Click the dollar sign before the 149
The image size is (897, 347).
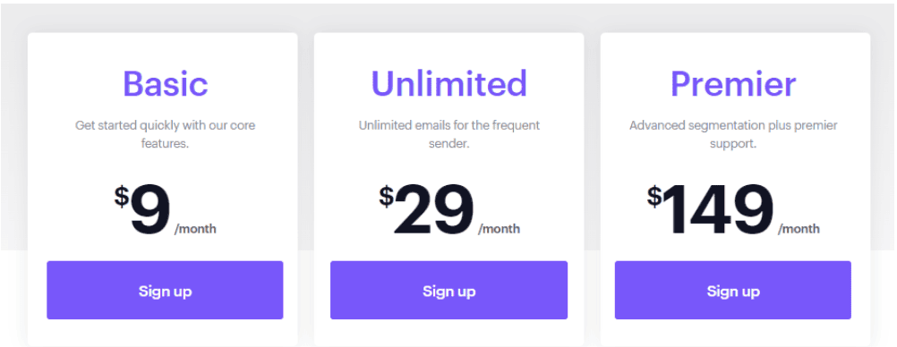click(x=654, y=196)
